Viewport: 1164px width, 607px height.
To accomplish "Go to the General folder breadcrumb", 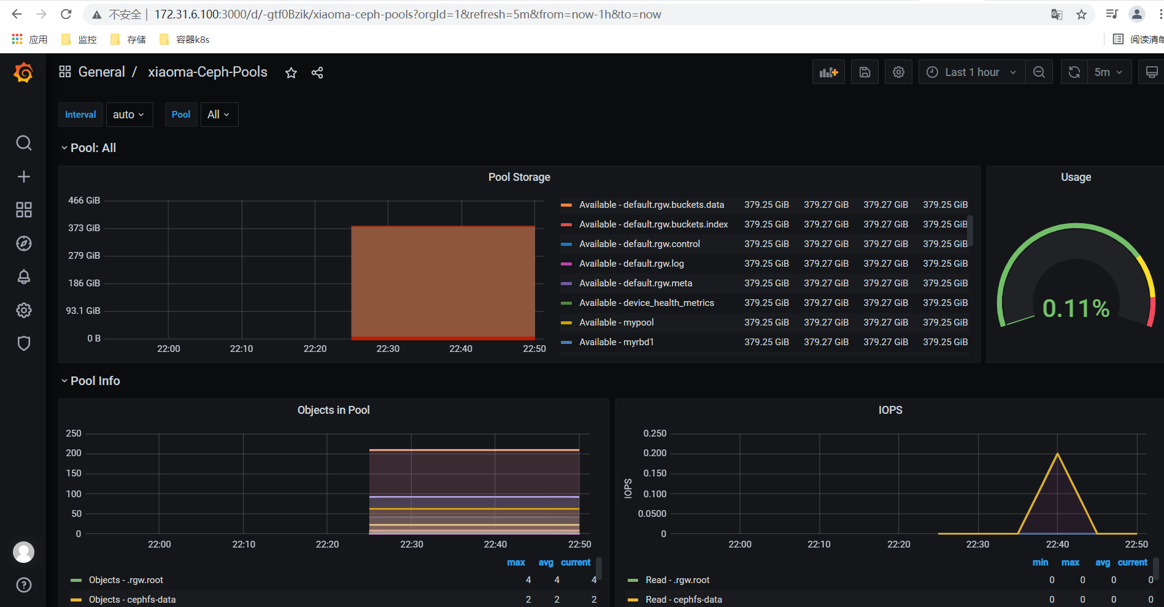I will pyautogui.click(x=101, y=72).
